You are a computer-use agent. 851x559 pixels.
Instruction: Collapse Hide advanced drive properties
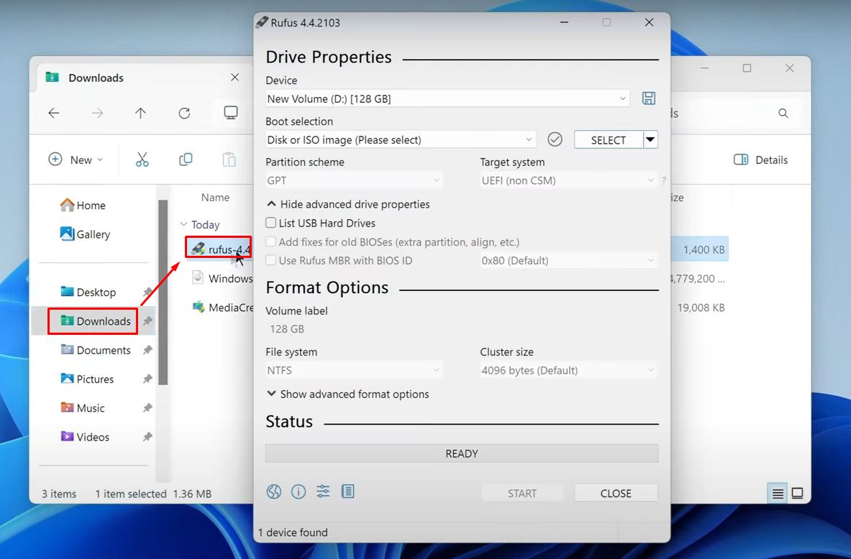[348, 204]
